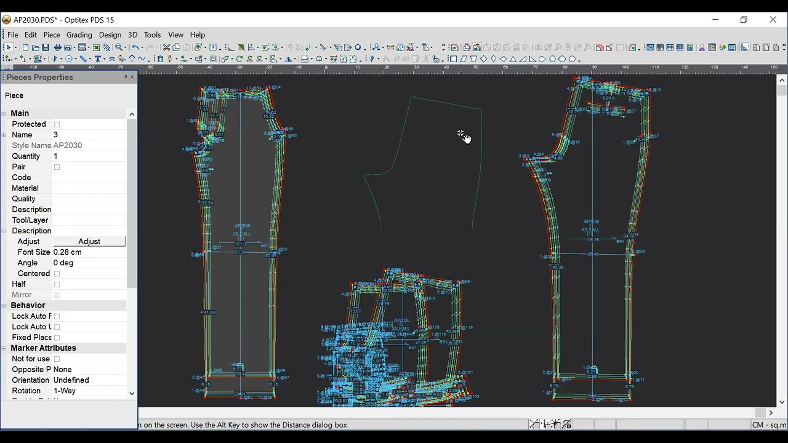Image resolution: width=788 pixels, height=443 pixels.
Task: Click the rotate clockwise arrow tool
Action: [x=239, y=59]
